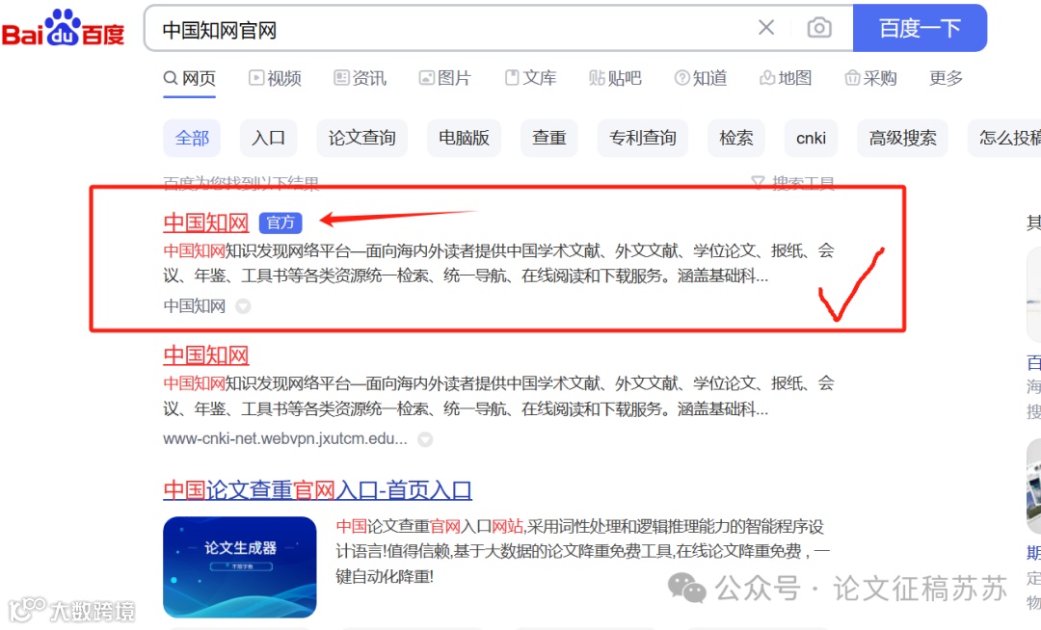The height and width of the screenshot is (630, 1041).
Task: Expand dropdown arrow next to 中国知网 source
Action: click(243, 306)
